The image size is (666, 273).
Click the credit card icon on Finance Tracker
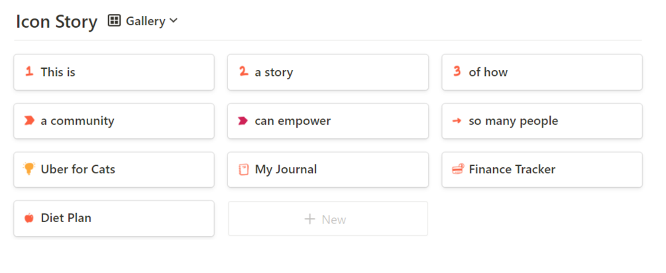(x=457, y=170)
